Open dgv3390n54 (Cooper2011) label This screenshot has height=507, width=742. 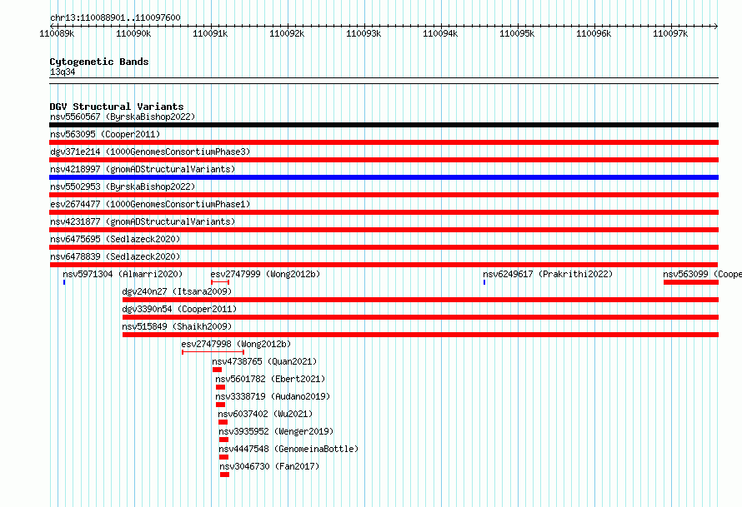click(x=179, y=309)
